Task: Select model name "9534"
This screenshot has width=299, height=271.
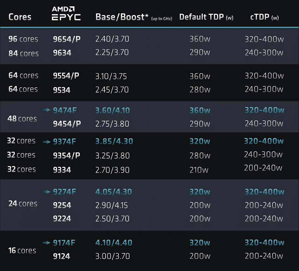Action: pyautogui.click(x=62, y=90)
